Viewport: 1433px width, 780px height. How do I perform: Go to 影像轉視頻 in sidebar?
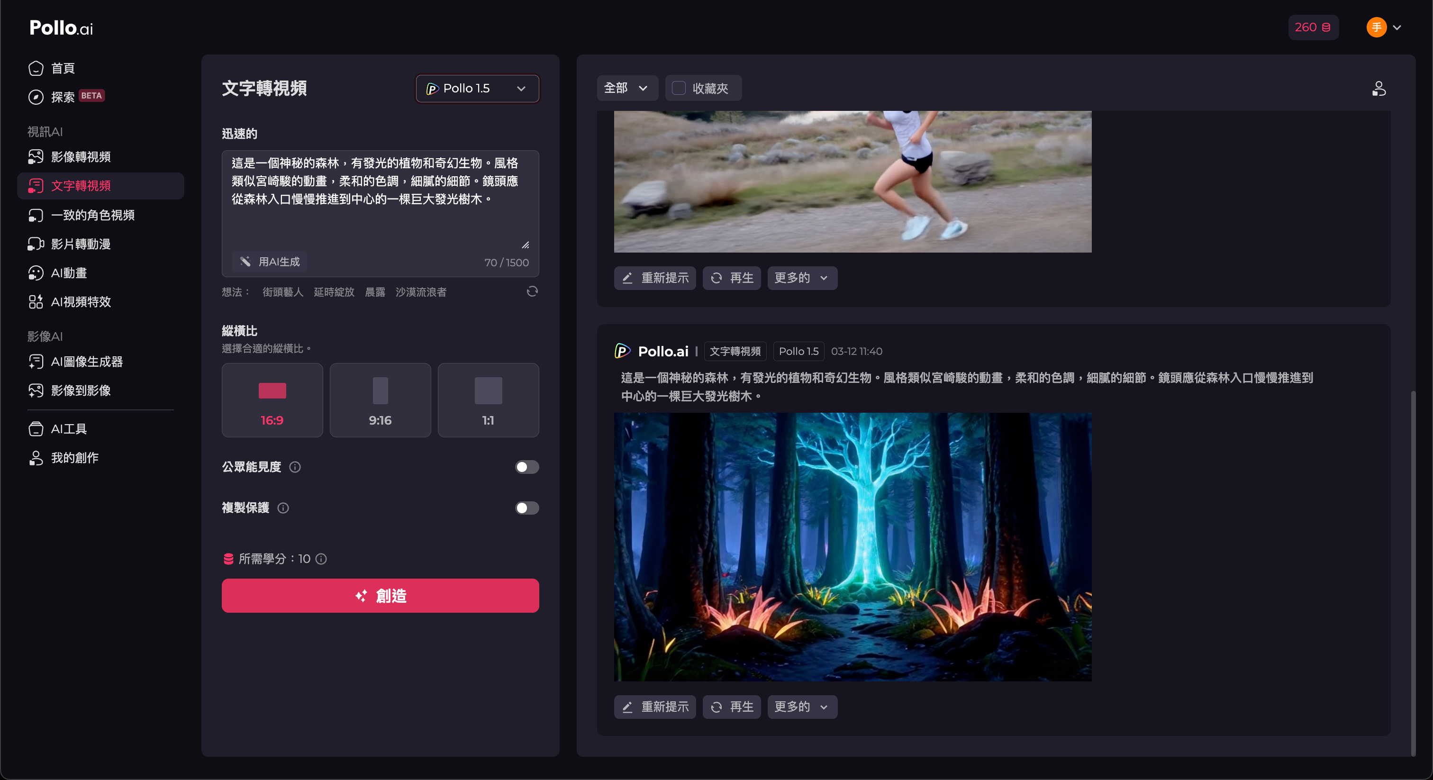[x=81, y=157]
